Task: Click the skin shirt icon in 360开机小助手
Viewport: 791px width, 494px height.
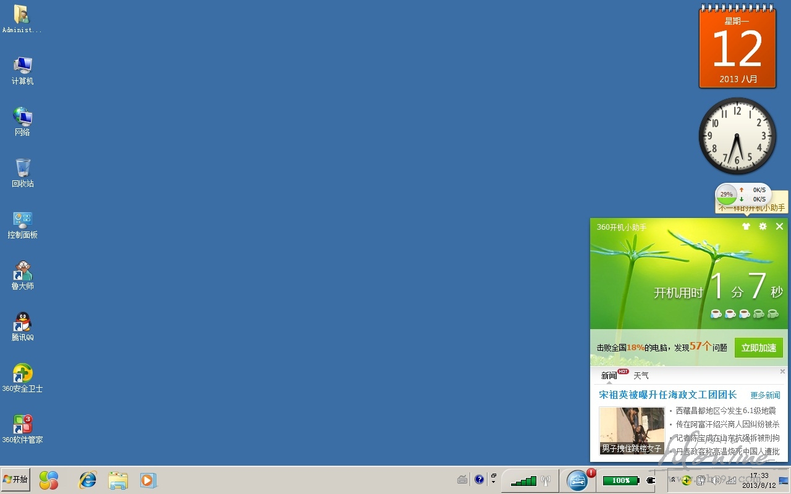Action: point(746,227)
